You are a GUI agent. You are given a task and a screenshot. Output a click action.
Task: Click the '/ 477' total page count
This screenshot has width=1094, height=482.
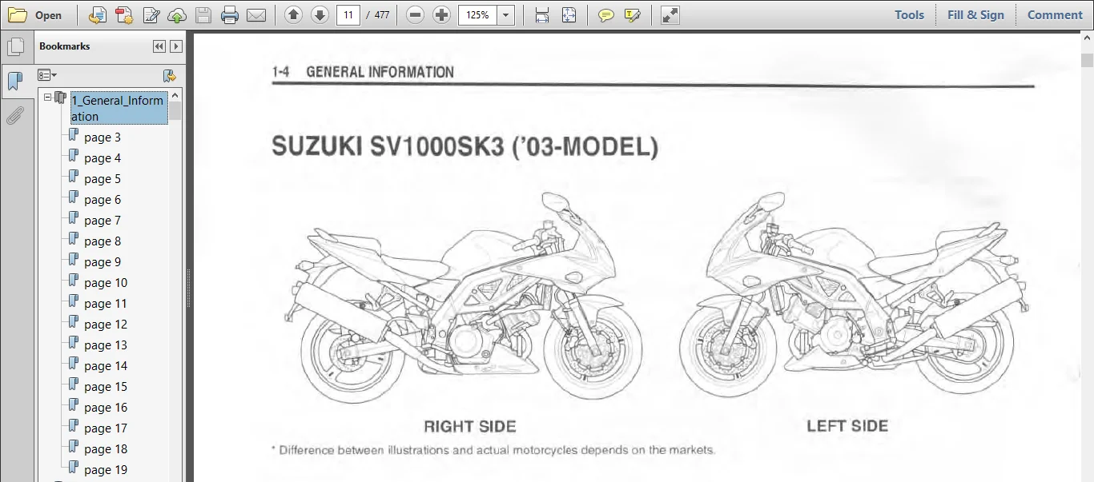coord(377,15)
